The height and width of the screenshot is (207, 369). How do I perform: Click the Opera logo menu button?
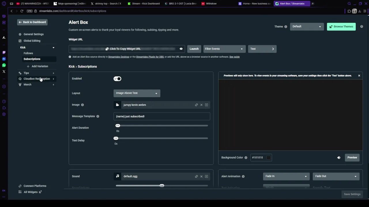[4, 3]
